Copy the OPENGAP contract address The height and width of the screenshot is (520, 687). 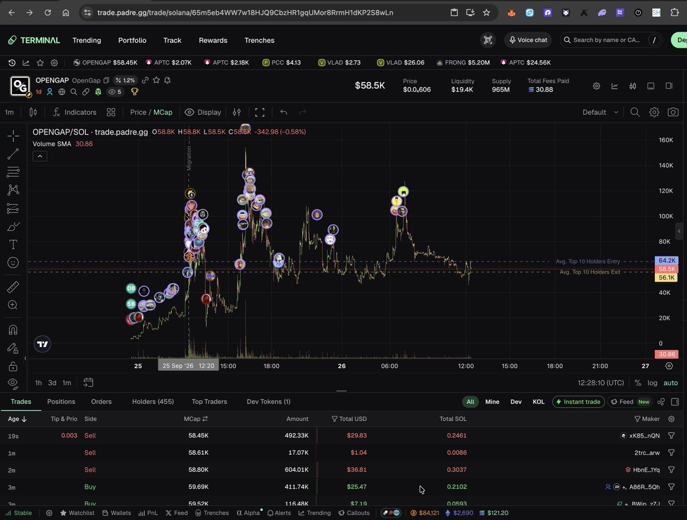click(106, 81)
